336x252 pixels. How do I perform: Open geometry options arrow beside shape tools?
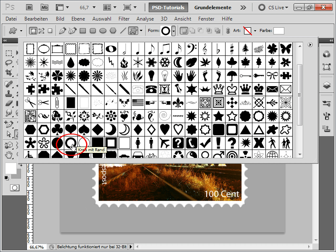[x=141, y=31]
